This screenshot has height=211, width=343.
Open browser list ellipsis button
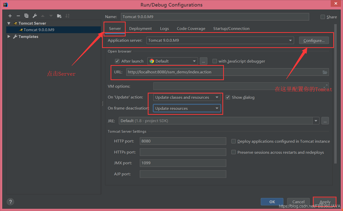click(x=204, y=61)
